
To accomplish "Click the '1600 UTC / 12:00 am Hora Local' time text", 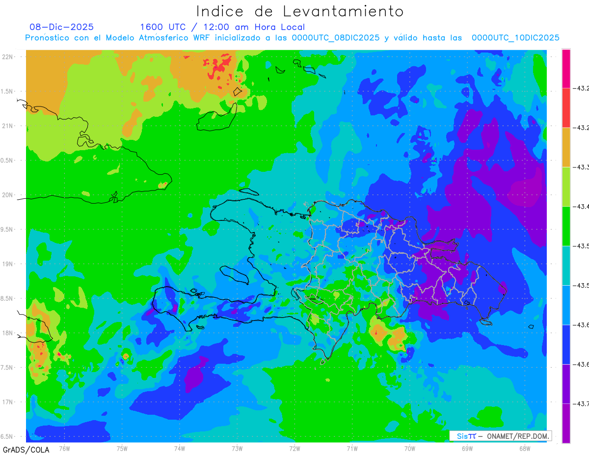I will (222, 27).
